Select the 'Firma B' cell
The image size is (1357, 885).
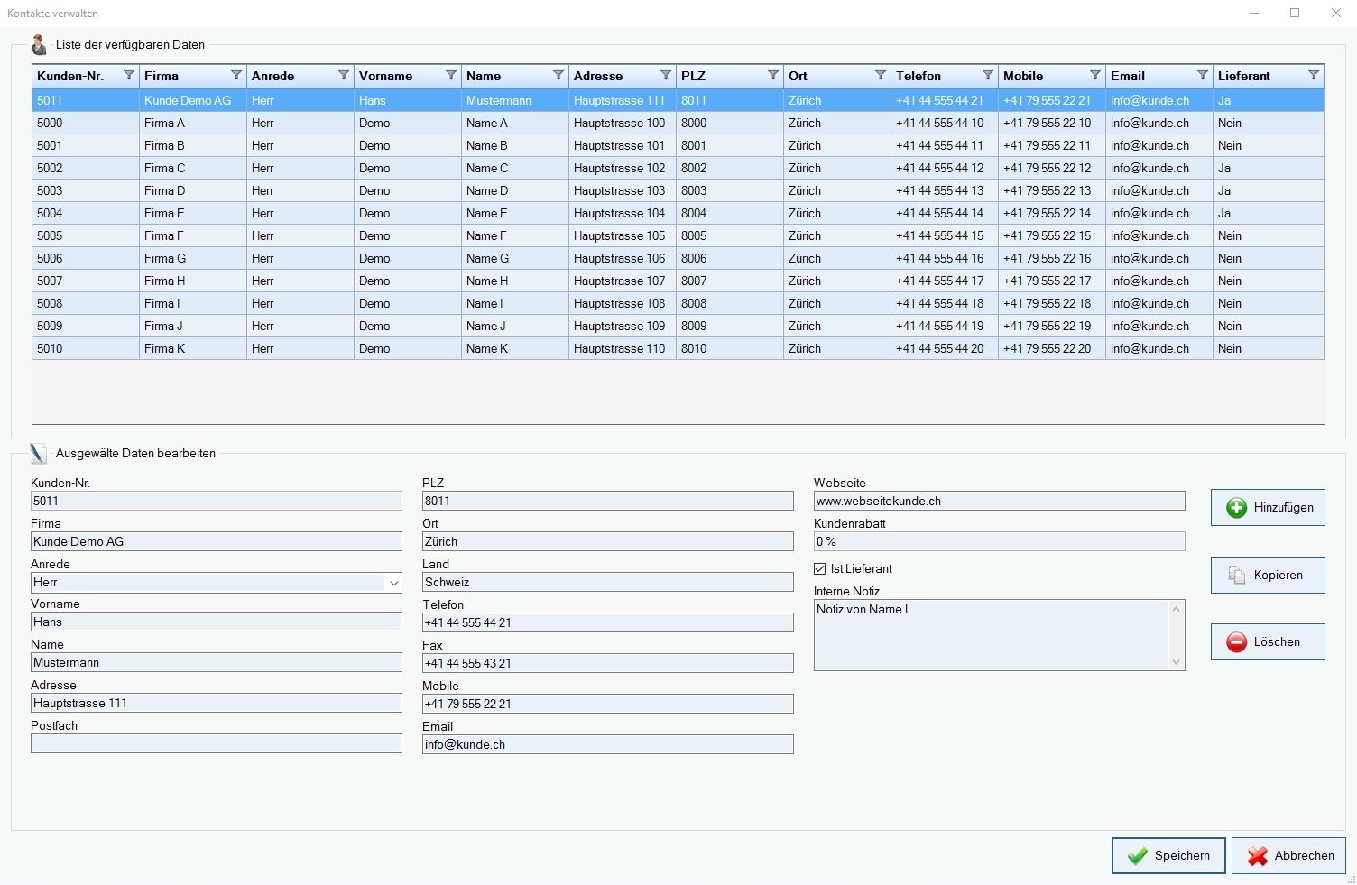192,145
